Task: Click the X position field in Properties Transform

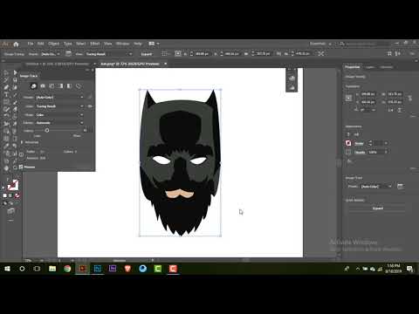Action: pyautogui.click(x=367, y=94)
